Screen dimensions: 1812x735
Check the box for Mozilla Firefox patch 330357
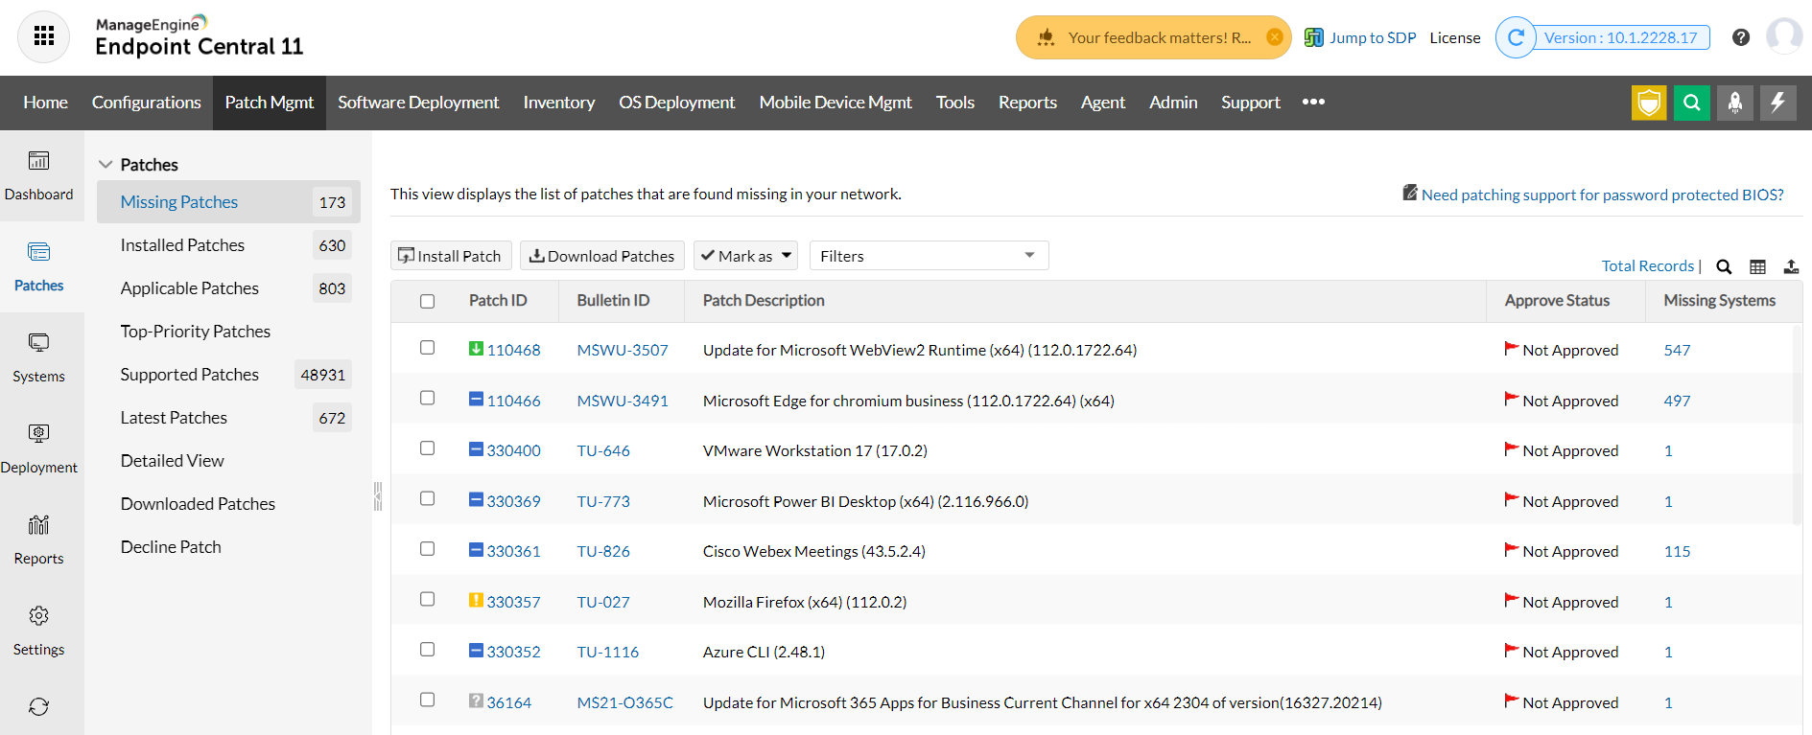(x=428, y=599)
